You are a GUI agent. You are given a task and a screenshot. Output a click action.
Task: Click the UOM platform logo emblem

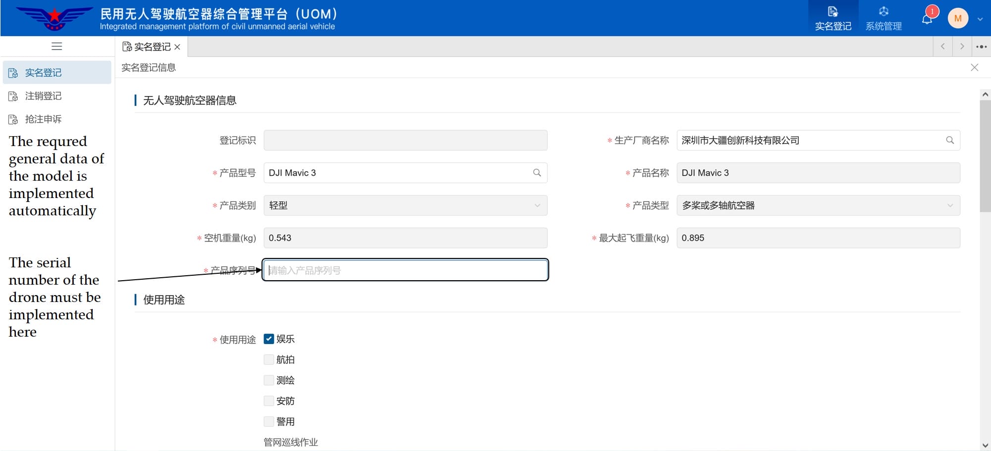[54, 18]
